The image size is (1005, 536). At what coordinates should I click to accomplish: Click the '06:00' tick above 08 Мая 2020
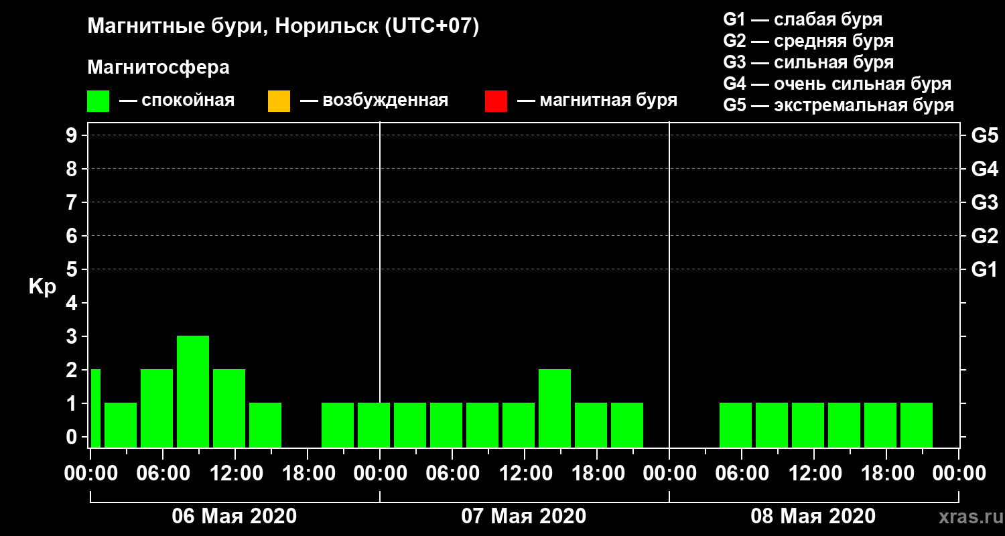742,474
